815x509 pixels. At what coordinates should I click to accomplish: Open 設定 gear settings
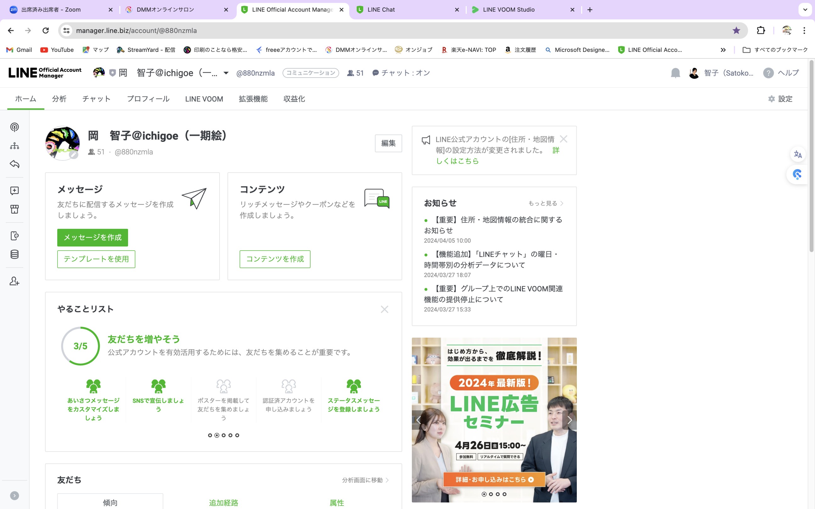[x=780, y=99]
